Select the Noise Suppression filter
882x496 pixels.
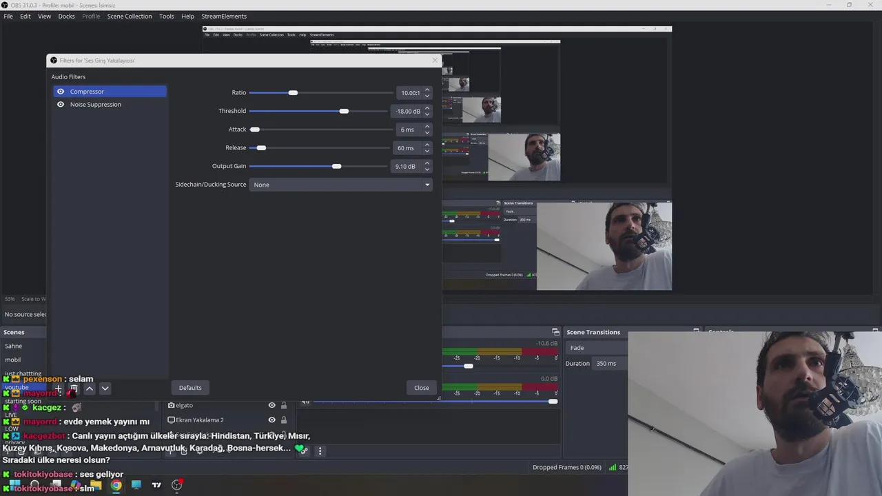click(110, 105)
